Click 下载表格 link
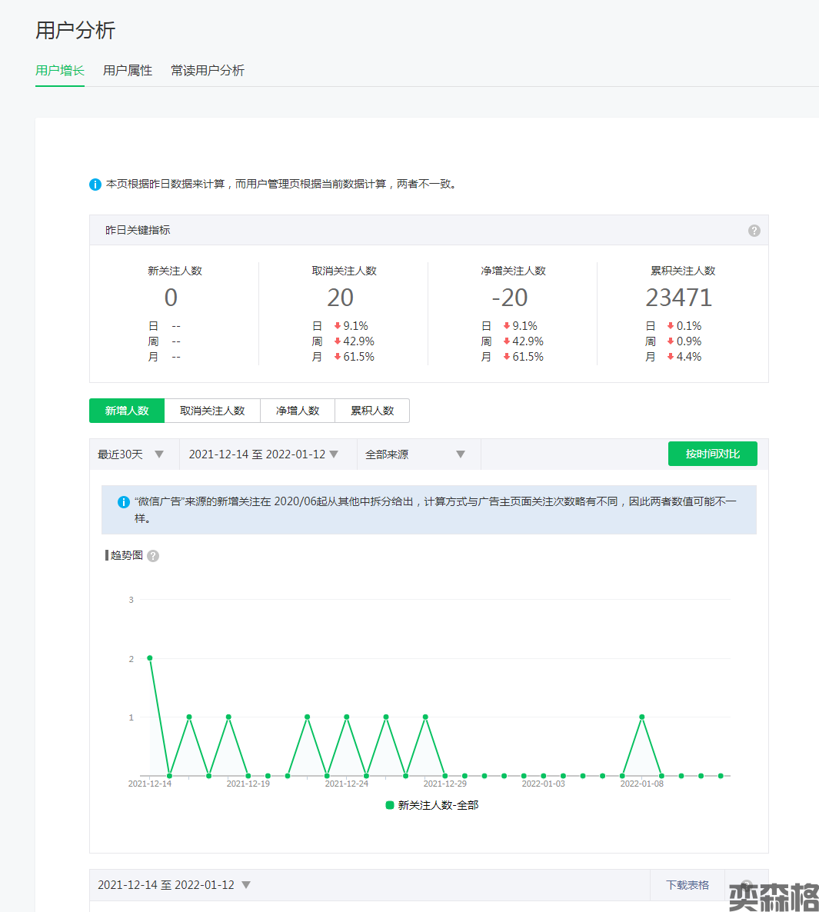Image resolution: width=819 pixels, height=912 pixels. click(687, 885)
